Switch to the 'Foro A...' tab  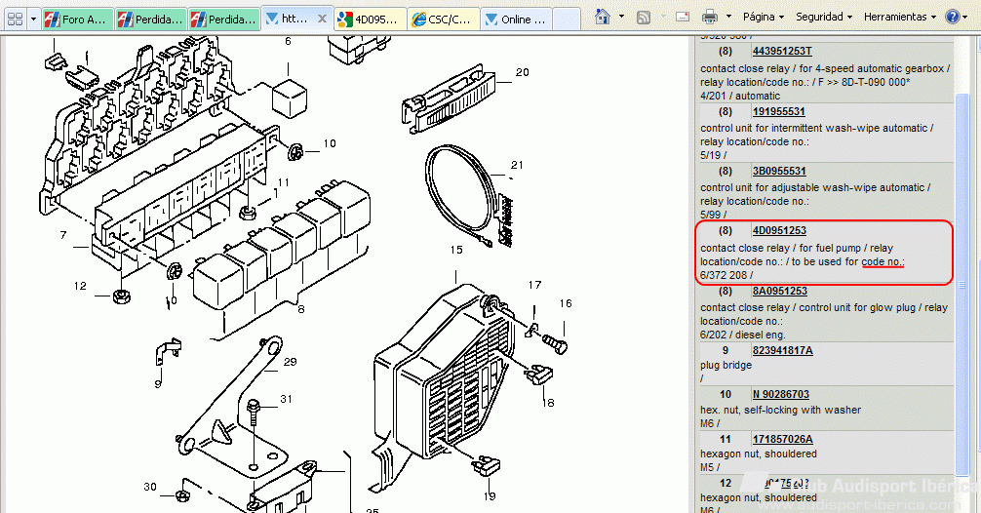tap(78, 20)
